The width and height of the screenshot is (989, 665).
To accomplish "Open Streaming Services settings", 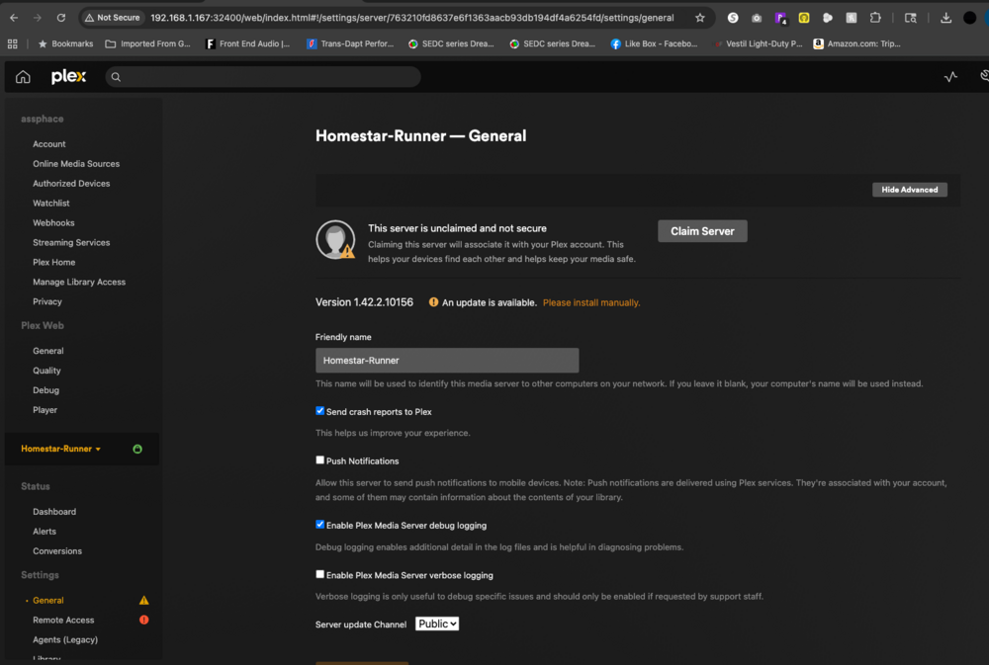I will [x=71, y=242].
